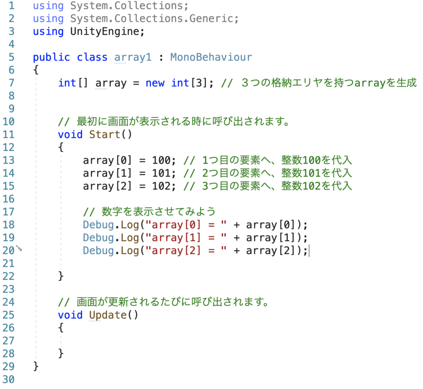Click line number 25 in the gutter
The width and height of the screenshot is (423, 389).
tap(8, 315)
